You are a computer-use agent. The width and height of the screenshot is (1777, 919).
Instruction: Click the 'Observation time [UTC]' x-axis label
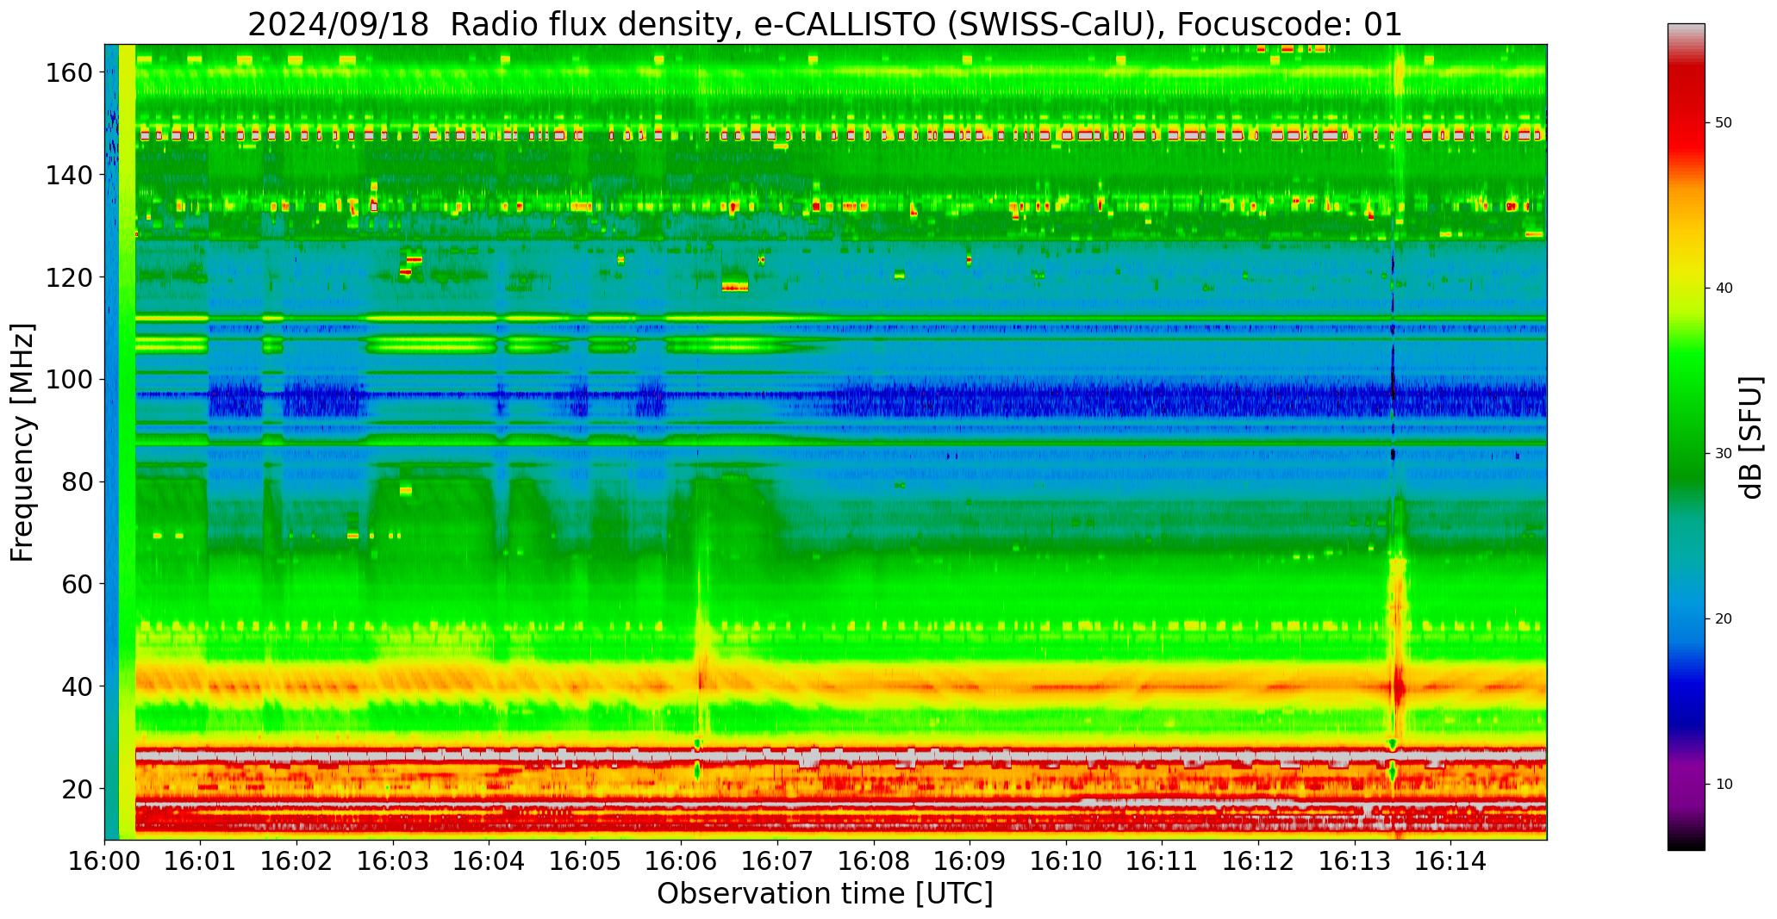[825, 893]
